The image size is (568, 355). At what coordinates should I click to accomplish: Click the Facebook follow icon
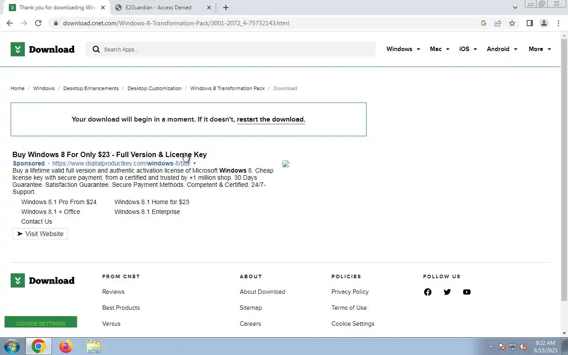tap(427, 292)
